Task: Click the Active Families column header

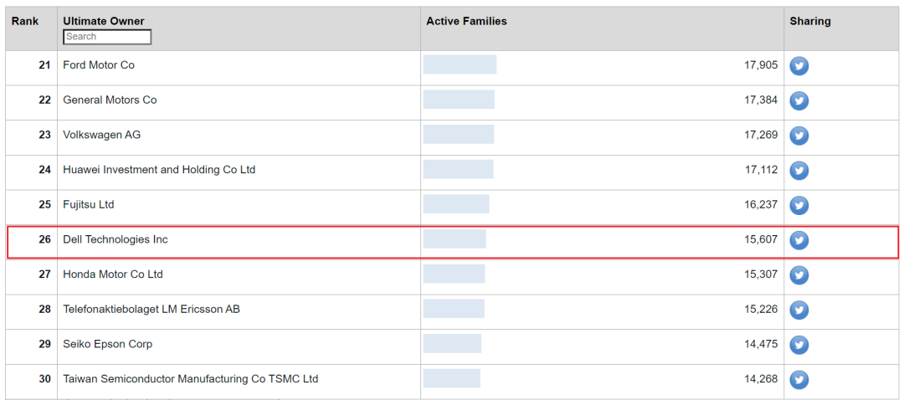Action: (466, 21)
